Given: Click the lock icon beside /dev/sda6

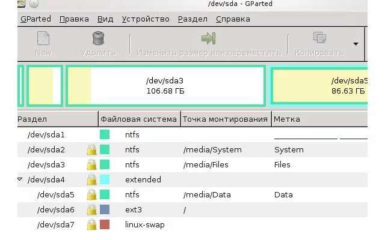Looking at the screenshot, I should (x=92, y=209).
